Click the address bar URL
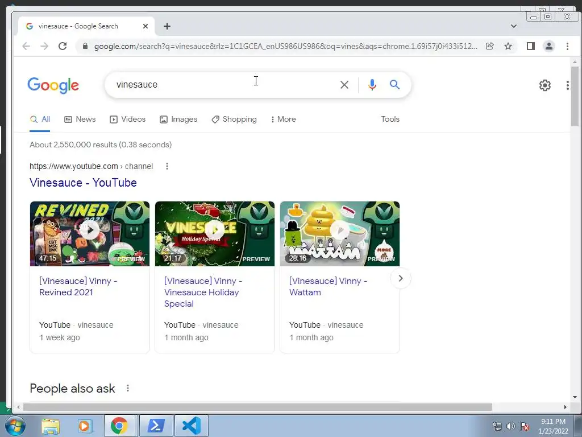This screenshot has width=582, height=437. pos(285,46)
